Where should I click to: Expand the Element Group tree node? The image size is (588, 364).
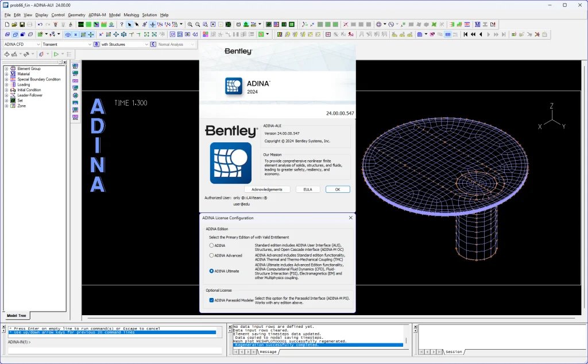pos(6,69)
